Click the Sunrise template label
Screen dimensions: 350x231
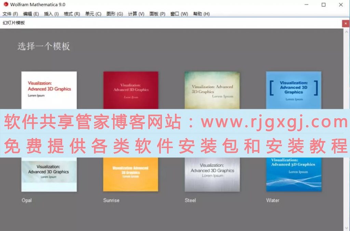111,200
